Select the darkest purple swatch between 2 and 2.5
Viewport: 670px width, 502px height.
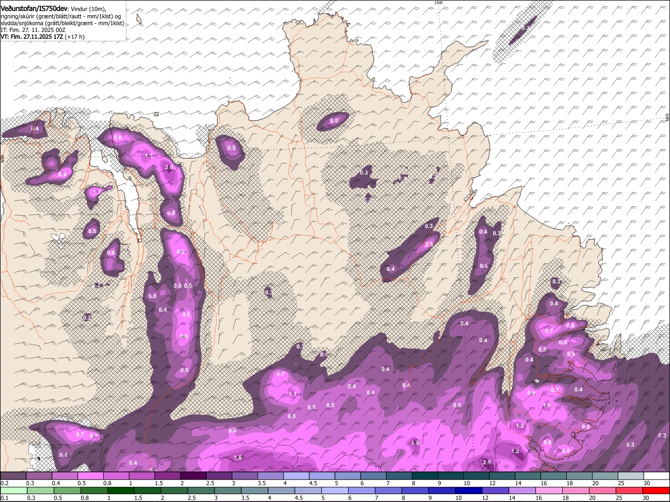193,476
